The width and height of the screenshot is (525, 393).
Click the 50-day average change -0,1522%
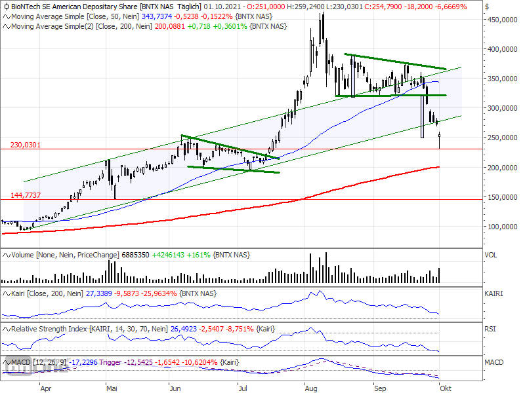(x=217, y=17)
